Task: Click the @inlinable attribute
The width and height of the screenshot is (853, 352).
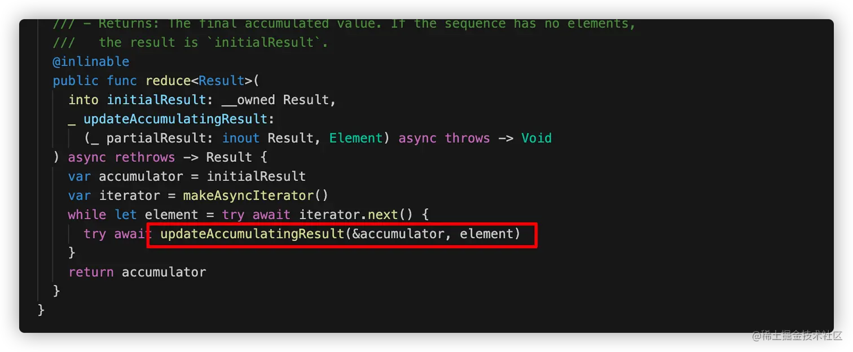Action: 91,61
